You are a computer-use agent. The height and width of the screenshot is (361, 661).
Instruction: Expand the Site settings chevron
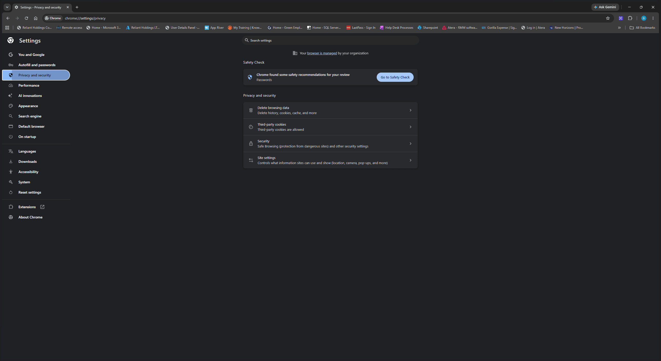click(x=410, y=160)
